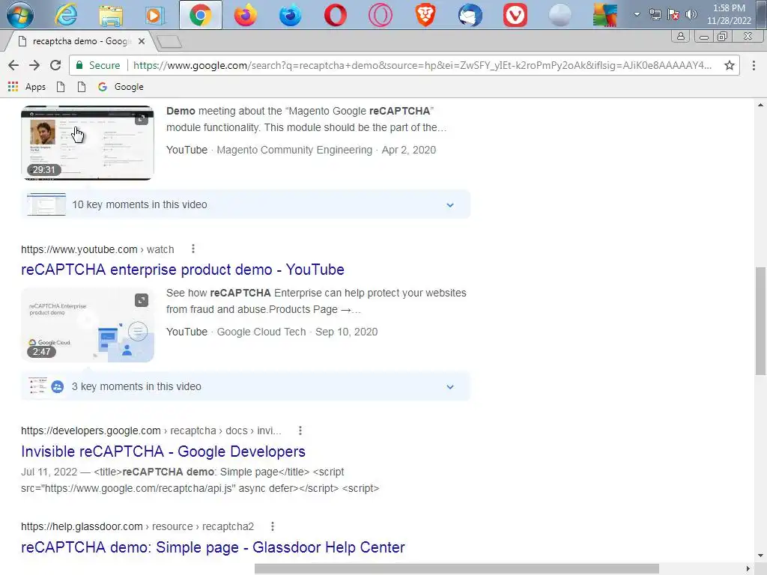The image size is (767, 575).
Task: Open Action Center flag tray icon
Action: click(x=673, y=14)
